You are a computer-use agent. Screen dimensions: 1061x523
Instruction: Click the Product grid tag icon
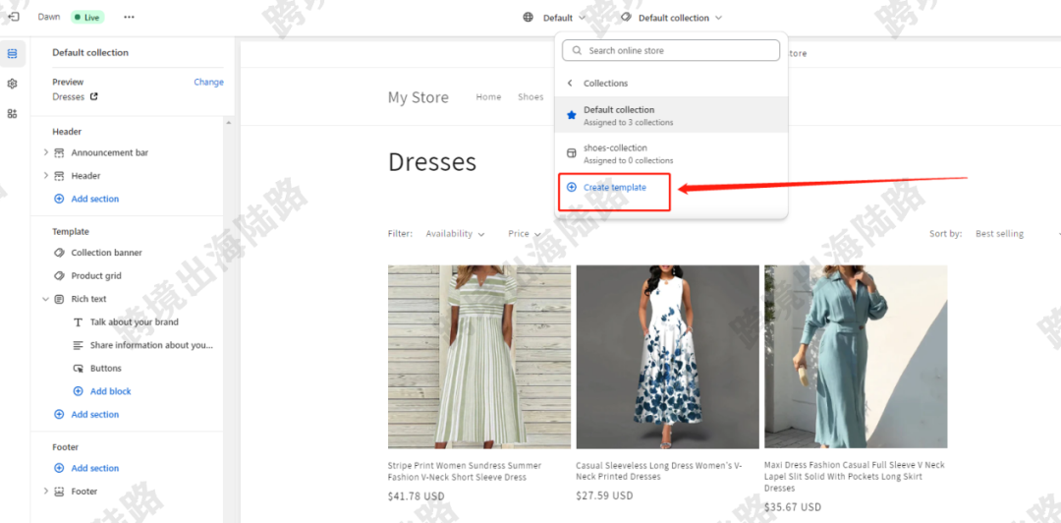tap(59, 275)
